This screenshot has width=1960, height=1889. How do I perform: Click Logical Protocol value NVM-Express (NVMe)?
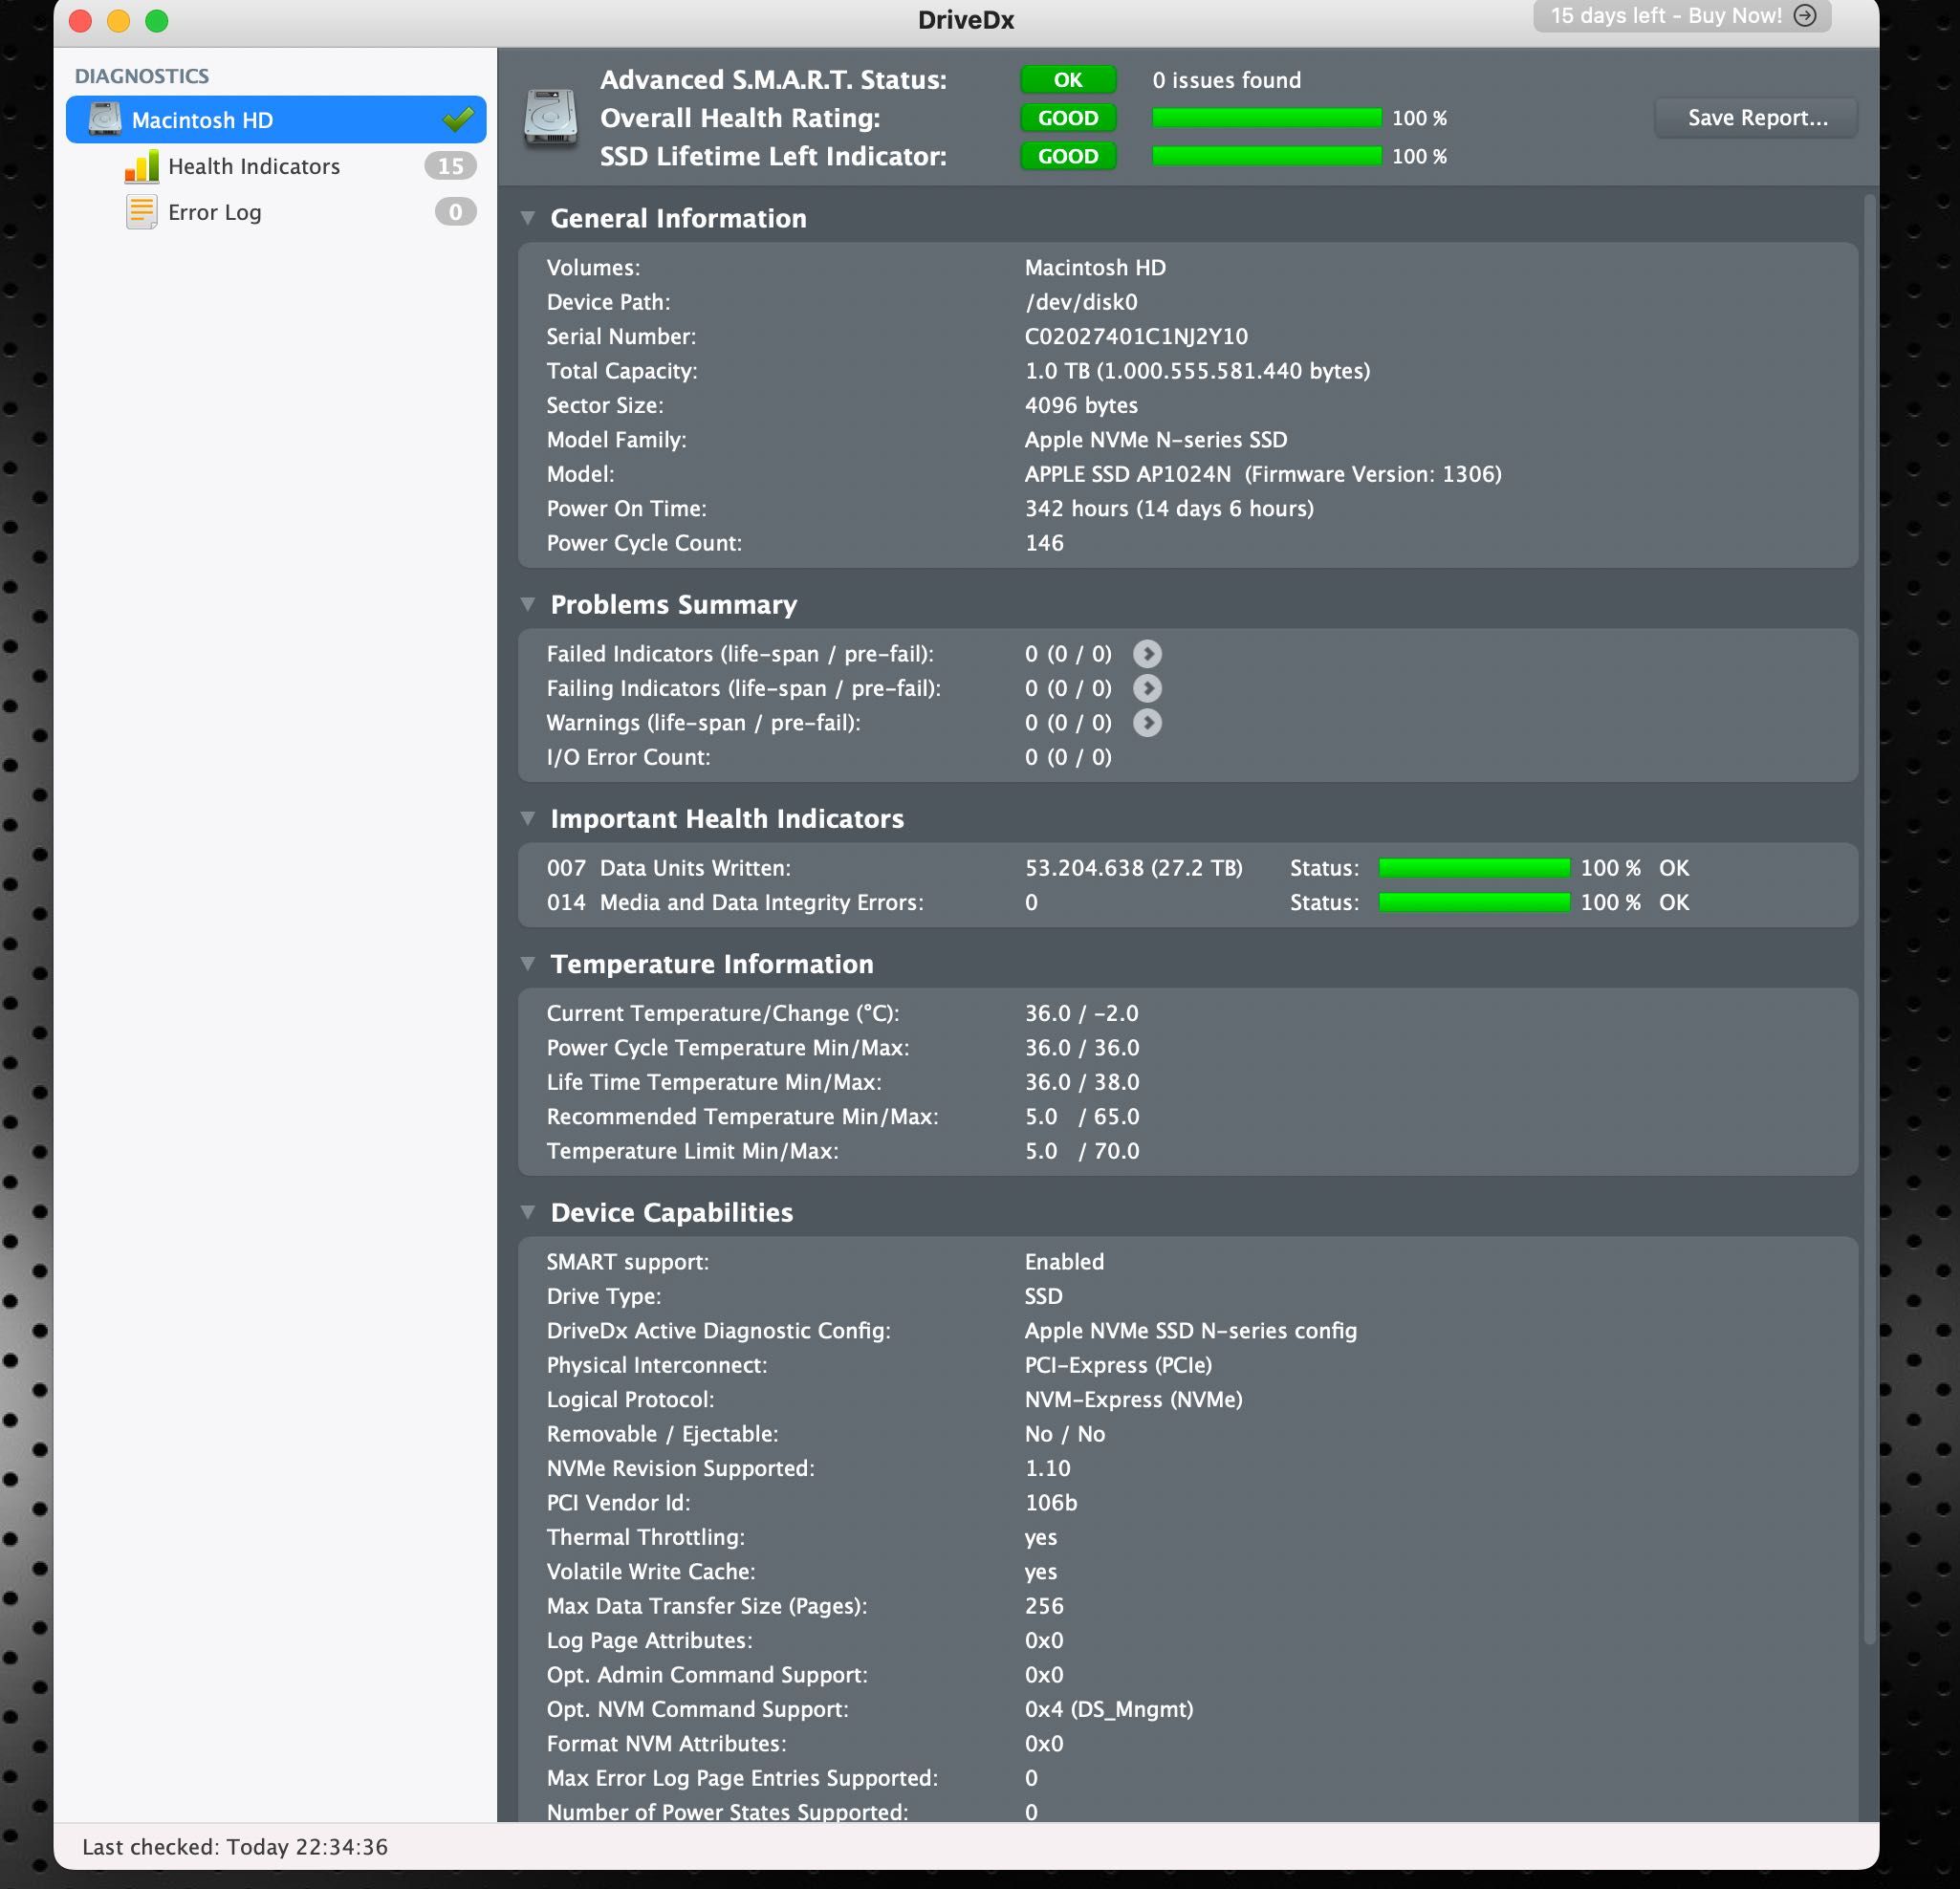point(1133,1399)
